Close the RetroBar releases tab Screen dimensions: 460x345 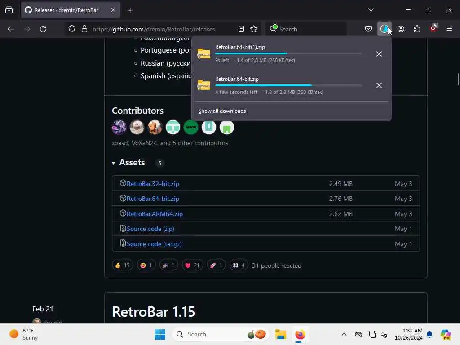click(113, 10)
